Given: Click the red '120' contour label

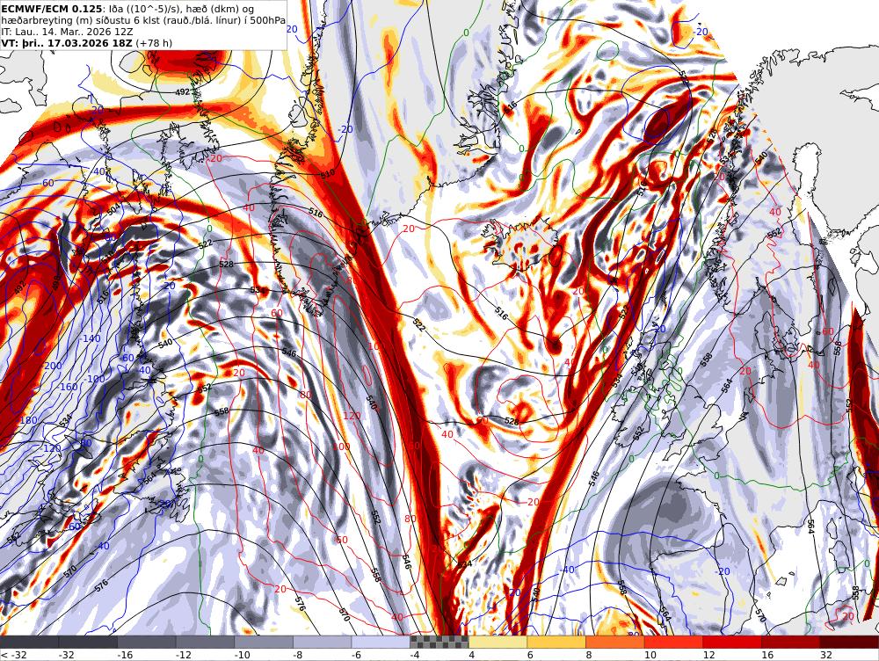Looking at the screenshot, I should point(352,416).
